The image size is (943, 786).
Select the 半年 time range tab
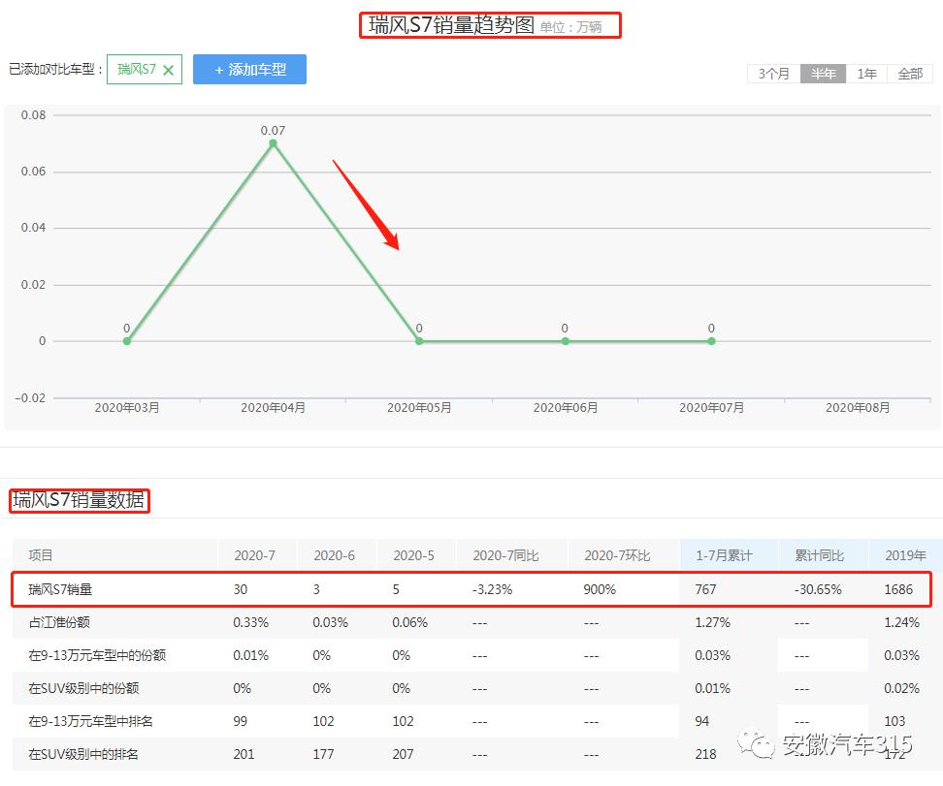[x=823, y=74]
